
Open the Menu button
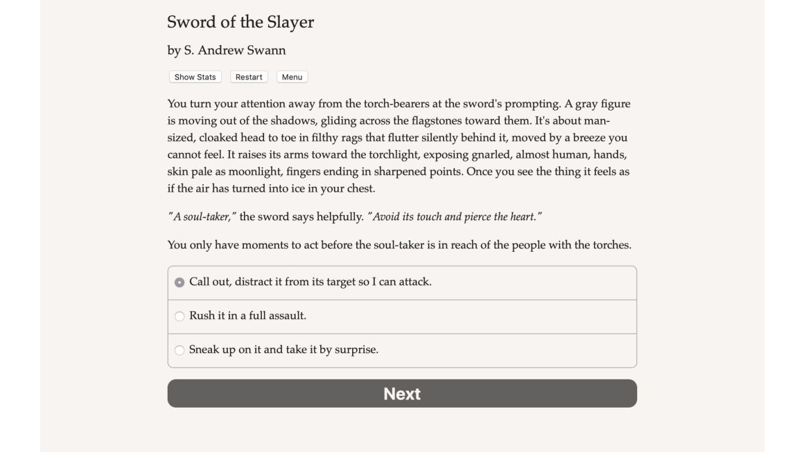(x=292, y=77)
